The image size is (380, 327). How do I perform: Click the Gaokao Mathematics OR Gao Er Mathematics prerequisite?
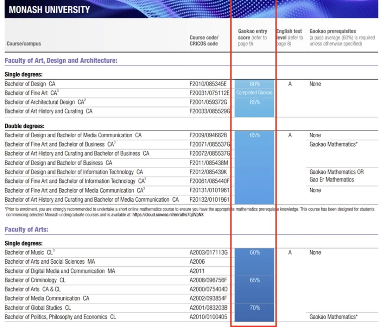(336, 176)
